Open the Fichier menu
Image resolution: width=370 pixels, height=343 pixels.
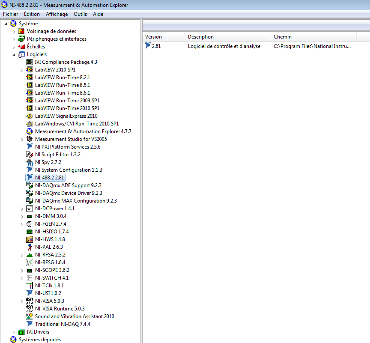click(11, 14)
